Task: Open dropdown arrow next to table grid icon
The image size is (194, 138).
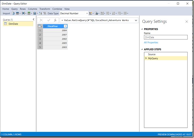Action: [20, 13]
